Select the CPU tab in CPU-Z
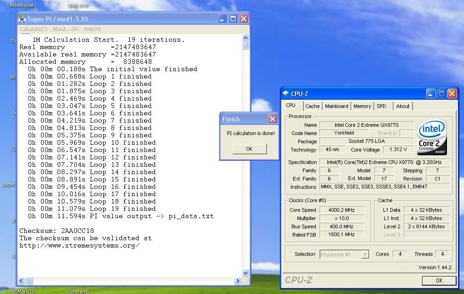Viewport: 464px width, 294px height. [291, 105]
